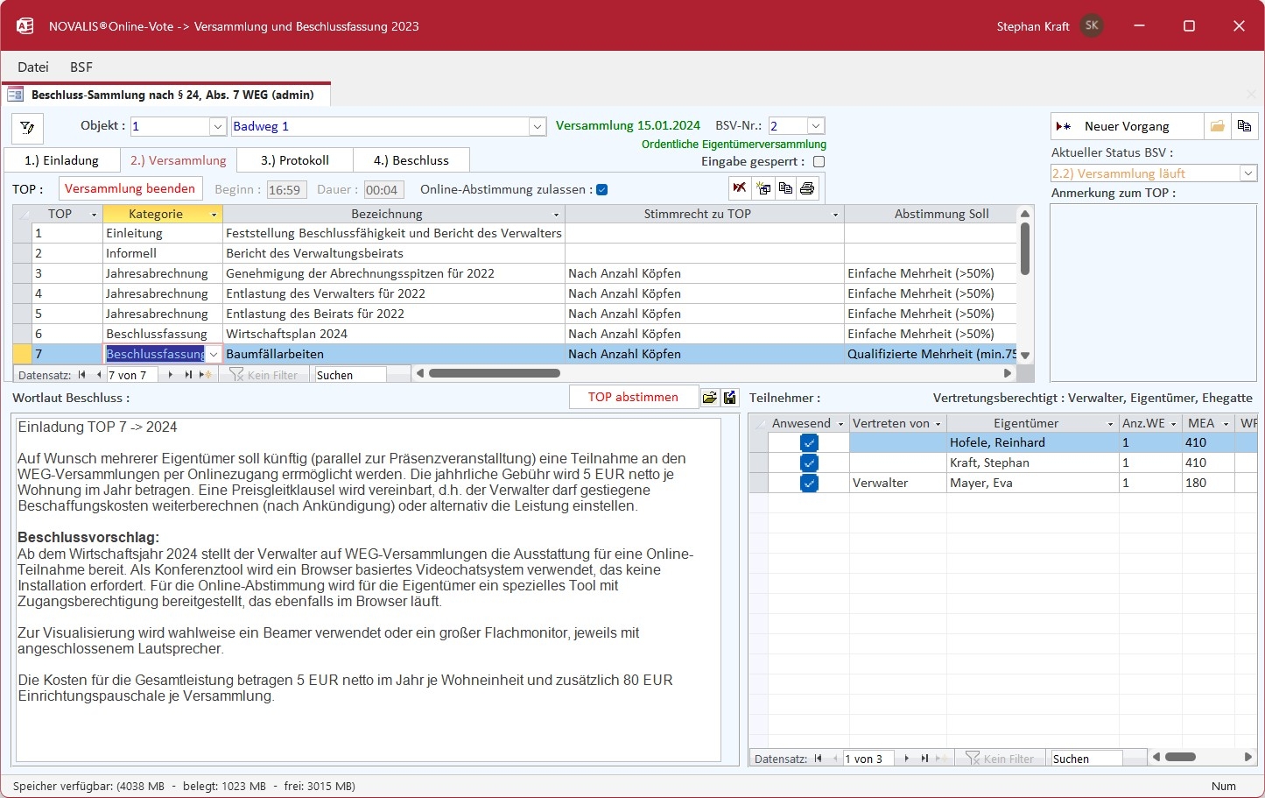1265x798 pixels.
Task: Open the Aktueller Status BSV dropdown
Action: (1248, 173)
